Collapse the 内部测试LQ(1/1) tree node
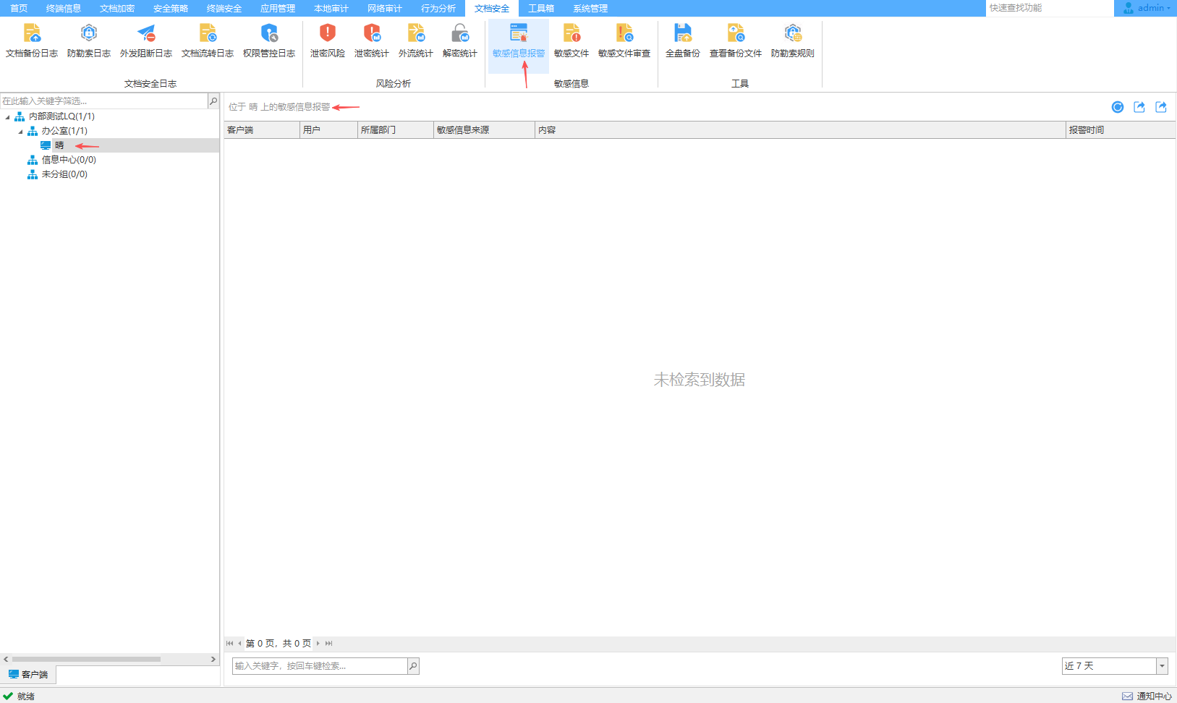The height and width of the screenshot is (703, 1177). (x=8, y=116)
